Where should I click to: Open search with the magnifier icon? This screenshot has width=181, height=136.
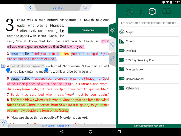(85, 8)
